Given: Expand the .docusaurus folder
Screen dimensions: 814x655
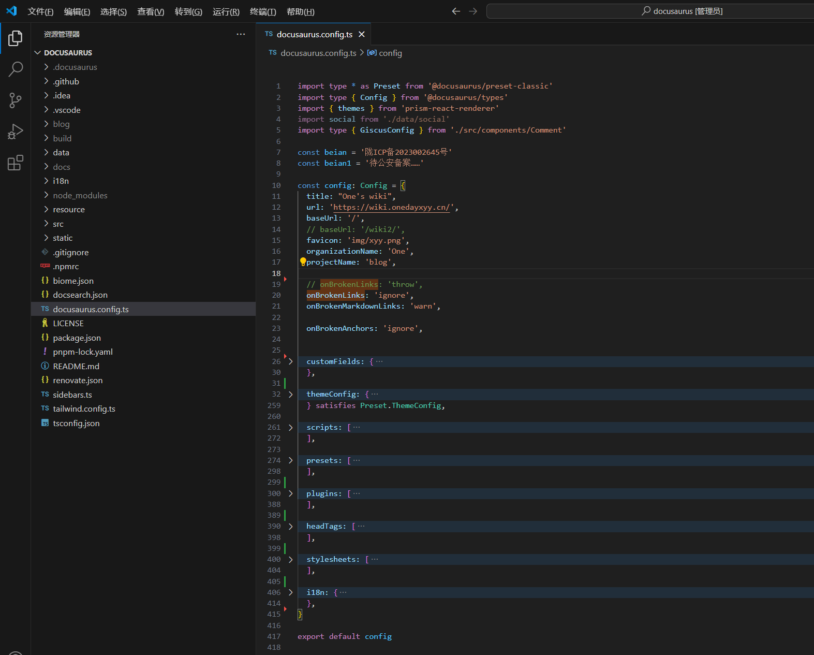Looking at the screenshot, I should click(143, 67).
